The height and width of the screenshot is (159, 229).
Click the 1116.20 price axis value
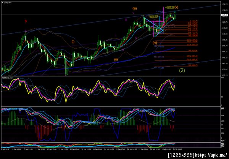pos(224,28)
